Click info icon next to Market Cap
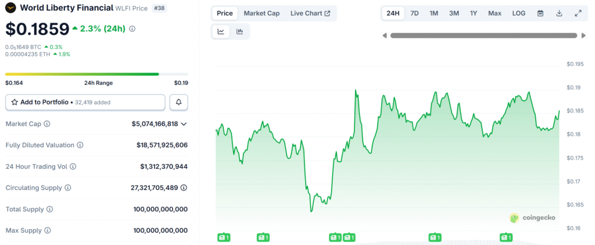 pos(47,124)
